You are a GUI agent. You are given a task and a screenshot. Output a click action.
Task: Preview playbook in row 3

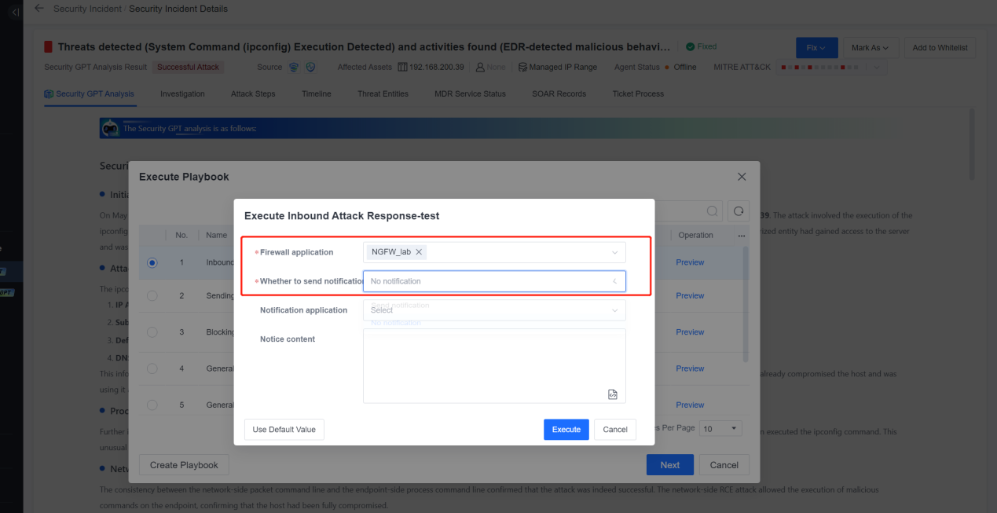click(690, 332)
